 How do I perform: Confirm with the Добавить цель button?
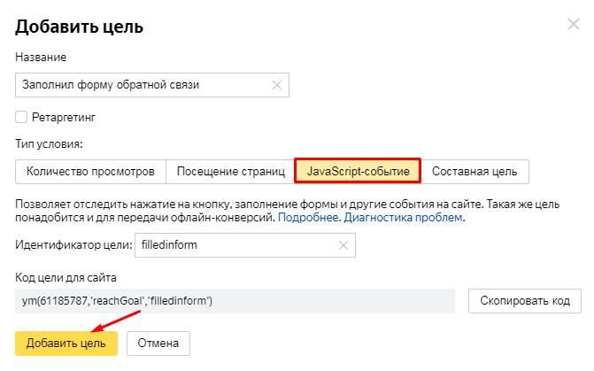66,343
